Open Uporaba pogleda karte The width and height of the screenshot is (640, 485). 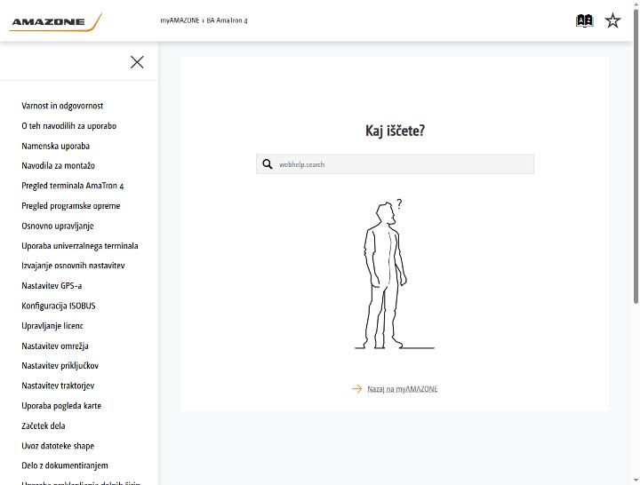tap(61, 405)
